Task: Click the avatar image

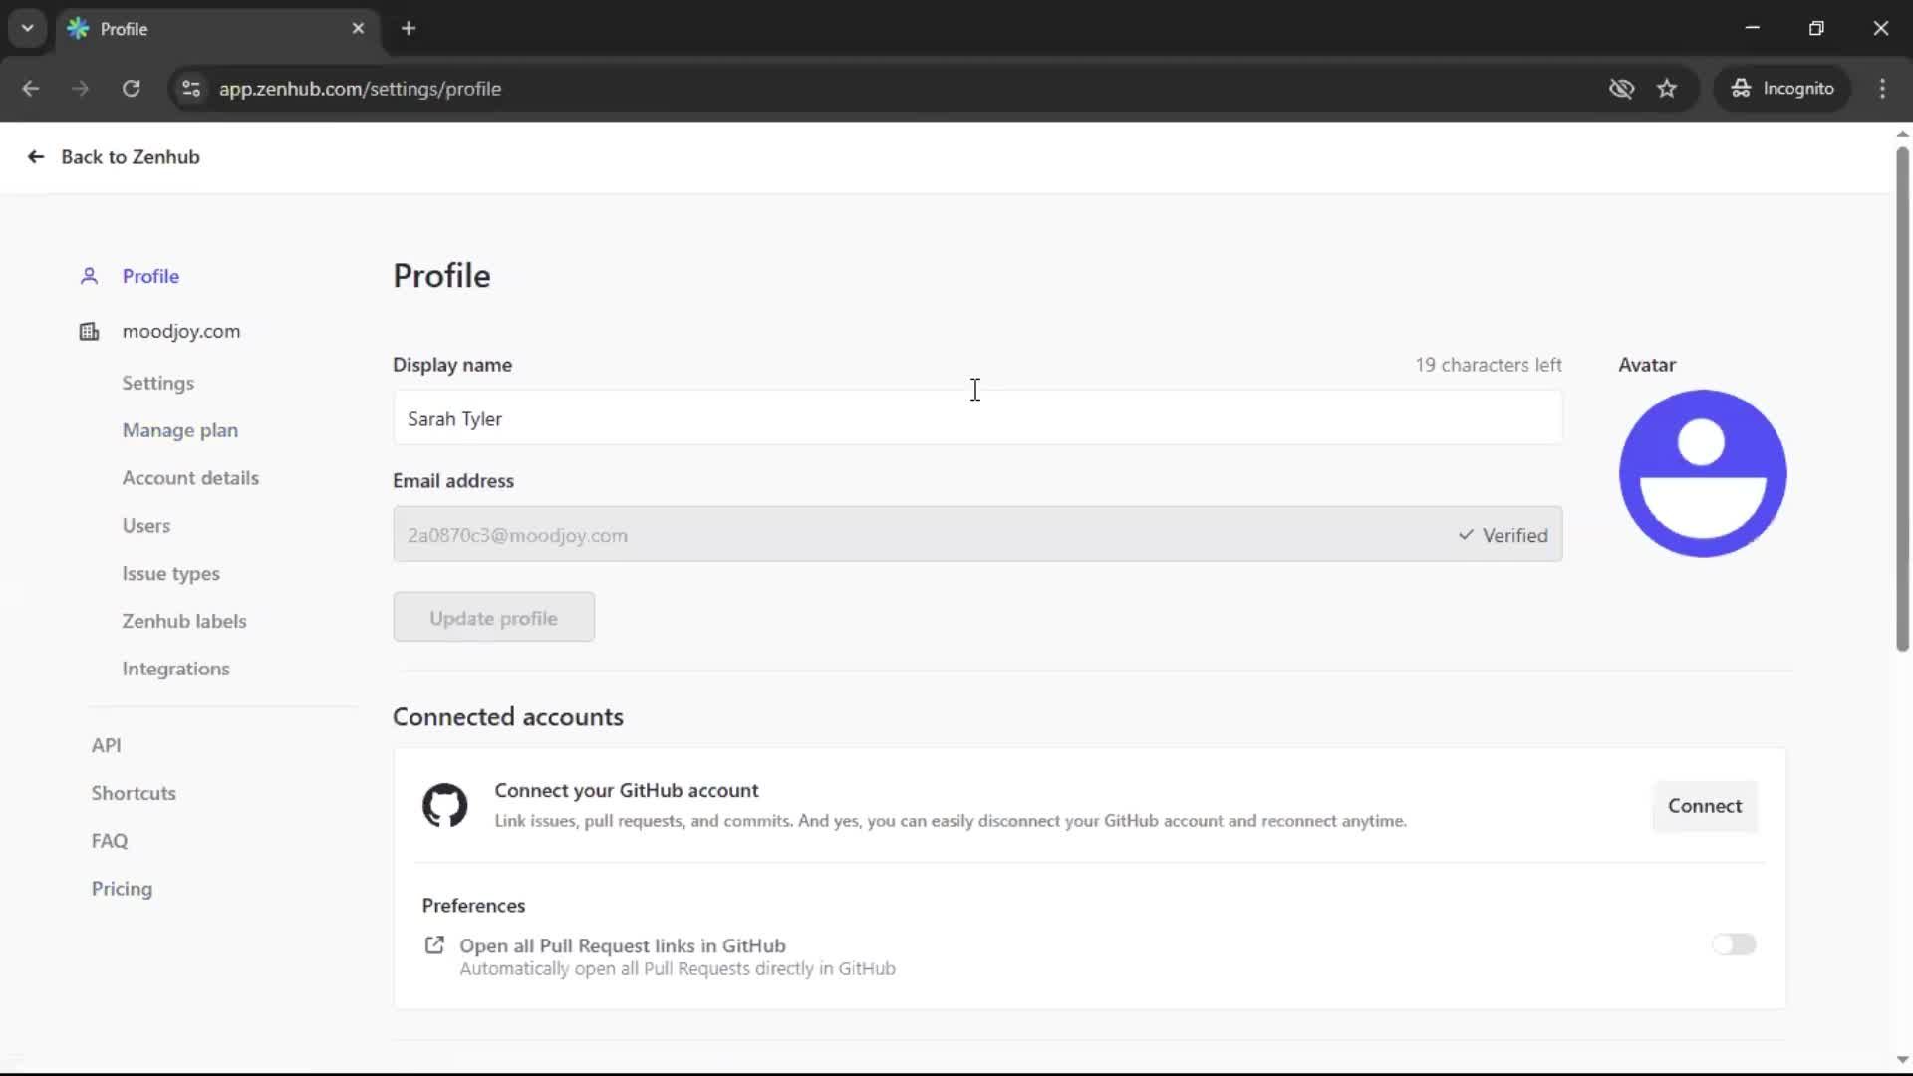Action: coord(1702,474)
